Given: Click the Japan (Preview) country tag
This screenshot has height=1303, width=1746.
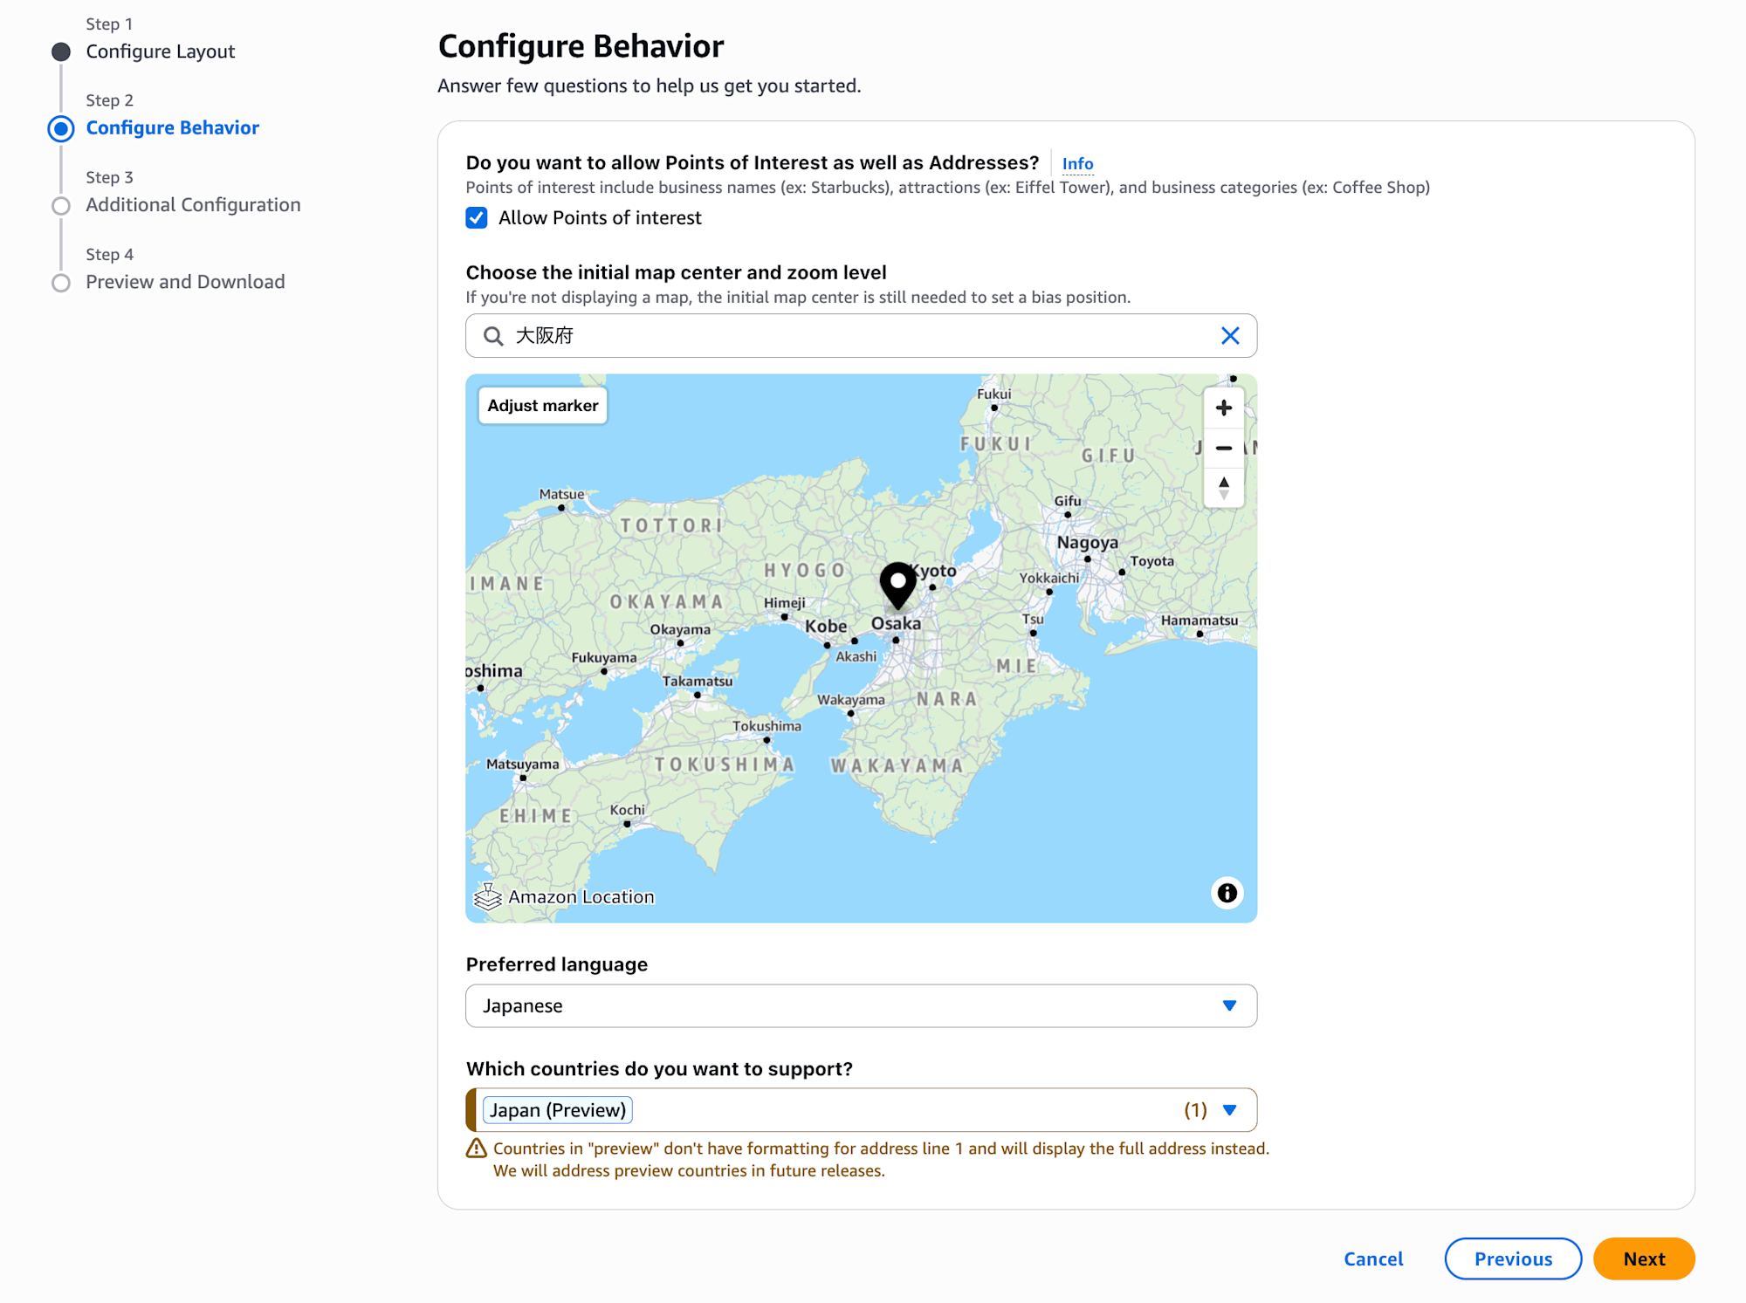Looking at the screenshot, I should (558, 1110).
